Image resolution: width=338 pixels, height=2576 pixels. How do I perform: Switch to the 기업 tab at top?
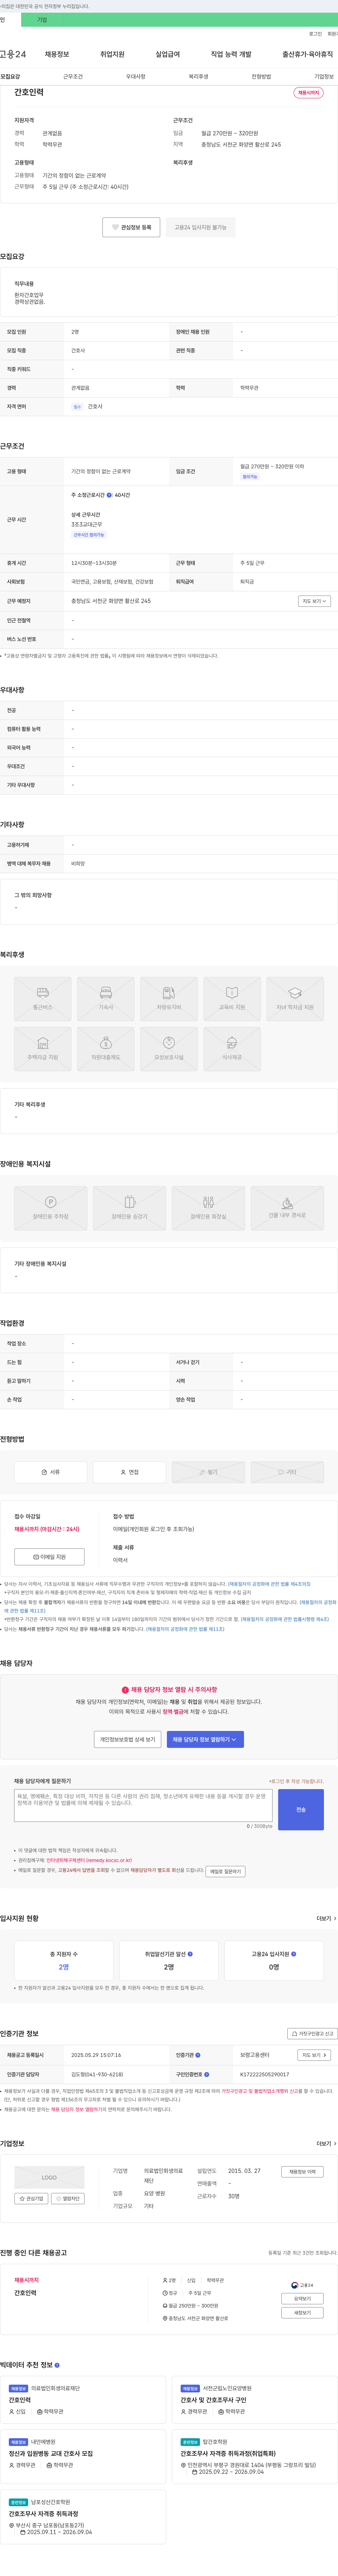point(42,20)
